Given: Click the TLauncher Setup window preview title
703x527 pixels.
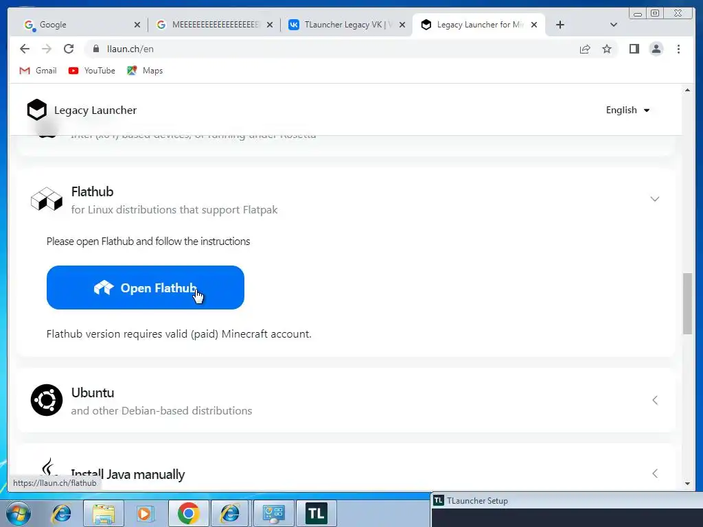Looking at the screenshot, I should tap(477, 500).
